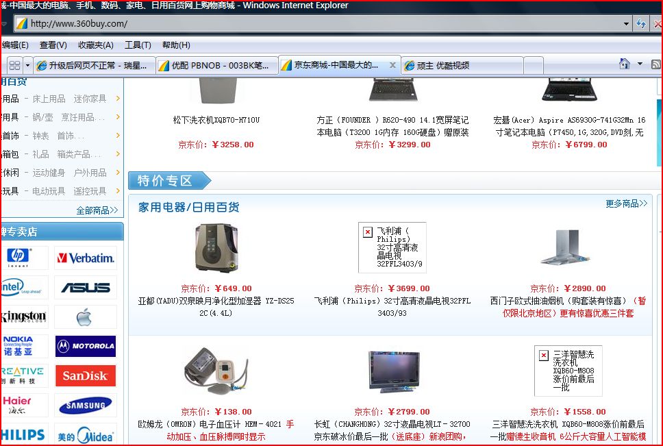Open the 查看(V) menu
The width and height of the screenshot is (663, 446).
(x=53, y=45)
